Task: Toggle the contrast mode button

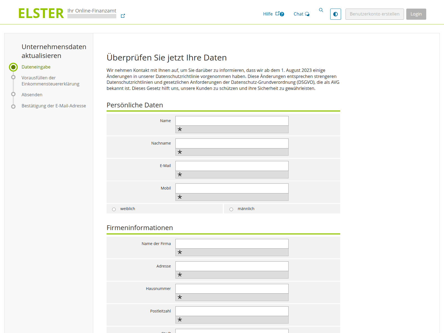Action: (335, 14)
